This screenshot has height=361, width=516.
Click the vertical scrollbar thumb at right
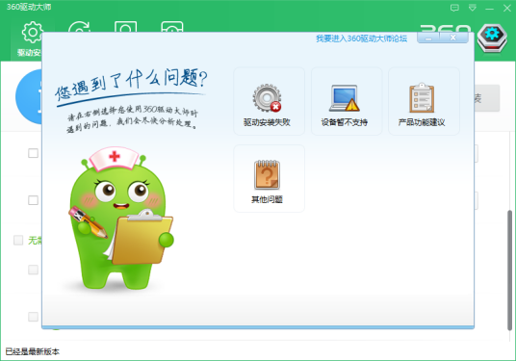[x=509, y=270]
